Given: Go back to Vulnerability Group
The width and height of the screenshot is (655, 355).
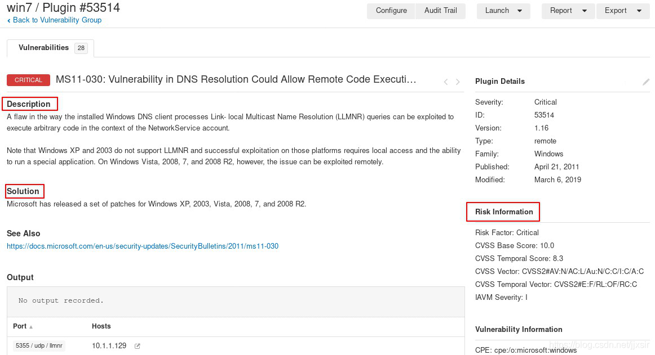Looking at the screenshot, I should pos(54,20).
